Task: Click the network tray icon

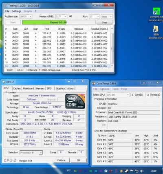Action: 137,171
